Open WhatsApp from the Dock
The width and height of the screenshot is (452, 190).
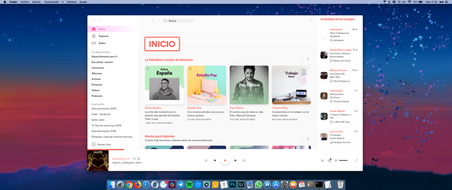point(258,185)
